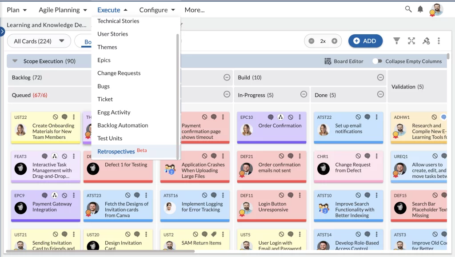The height and width of the screenshot is (257, 455).
Task: Open the user profile avatar
Action: [437, 10]
